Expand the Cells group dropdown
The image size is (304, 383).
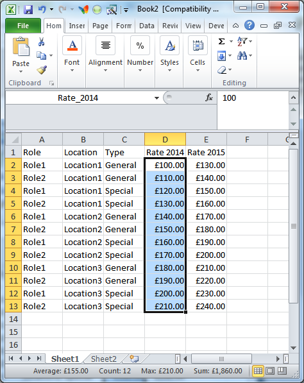(x=198, y=71)
